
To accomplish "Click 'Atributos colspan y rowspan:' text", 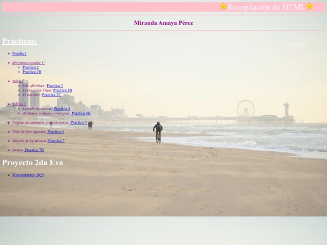I will (x=47, y=113).
